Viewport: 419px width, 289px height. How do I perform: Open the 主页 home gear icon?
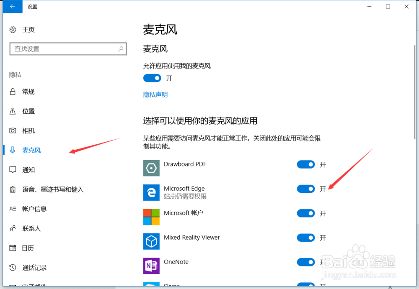(x=13, y=30)
